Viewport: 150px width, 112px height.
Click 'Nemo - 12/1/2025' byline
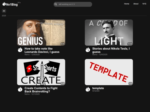click(x=32, y=94)
